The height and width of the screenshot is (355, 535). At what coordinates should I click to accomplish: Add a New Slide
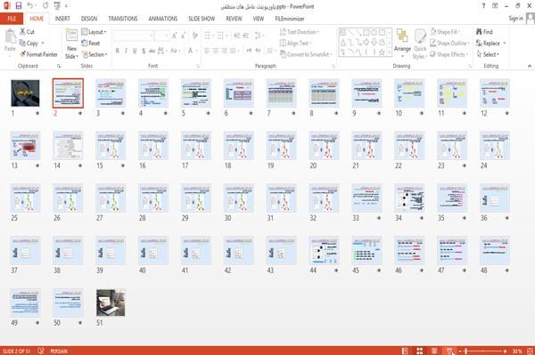point(71,44)
